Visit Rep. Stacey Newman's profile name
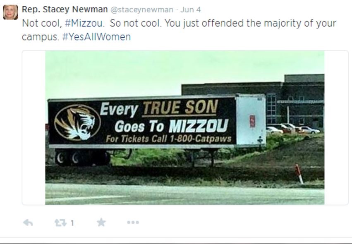Screen dimensions: 352x244 tap(65, 9)
